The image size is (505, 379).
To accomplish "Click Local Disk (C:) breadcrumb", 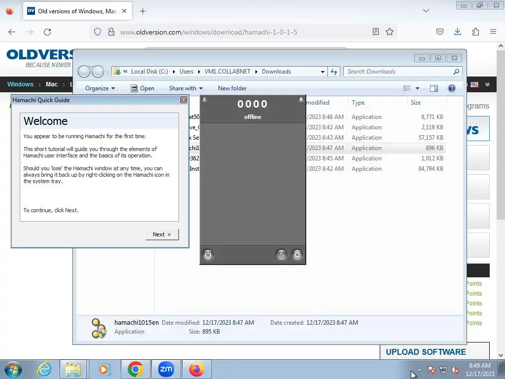I will point(149,72).
